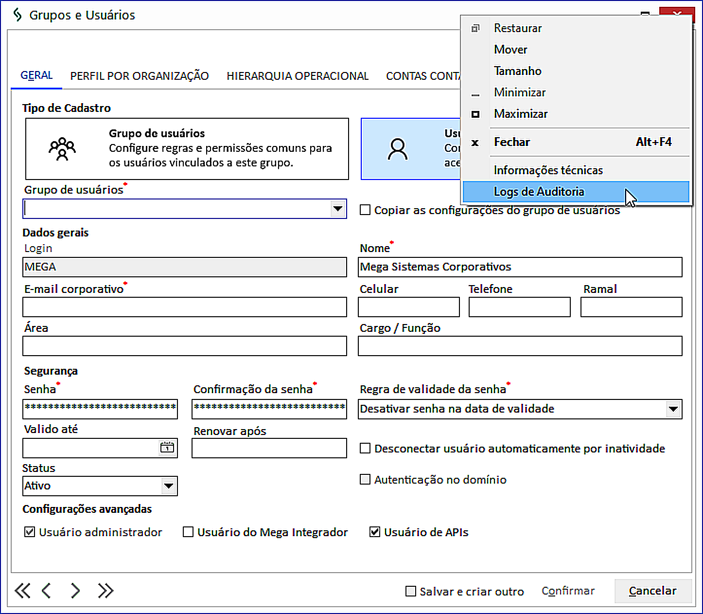The height and width of the screenshot is (614, 703).
Task: Uncheck Usuário administrador
Action: coord(30,532)
